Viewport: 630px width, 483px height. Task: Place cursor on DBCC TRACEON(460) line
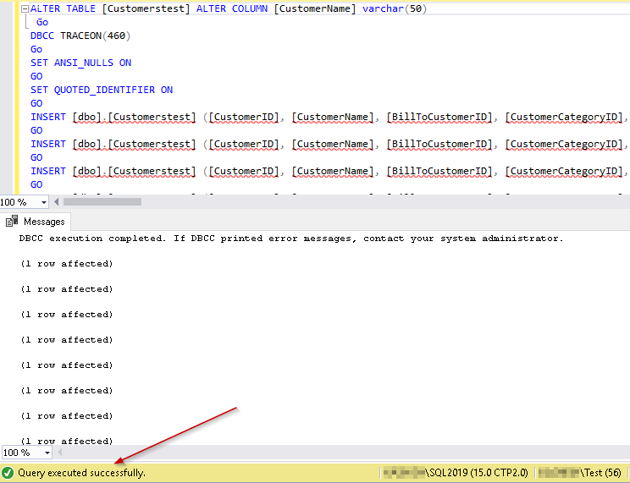[x=80, y=36]
